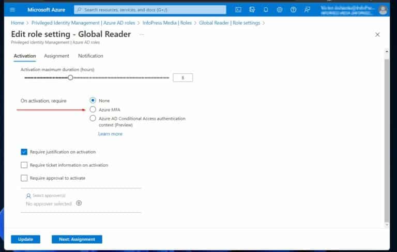Select the None radio option
Image resolution: width=397 pixels, height=252 pixels.
point(93,101)
